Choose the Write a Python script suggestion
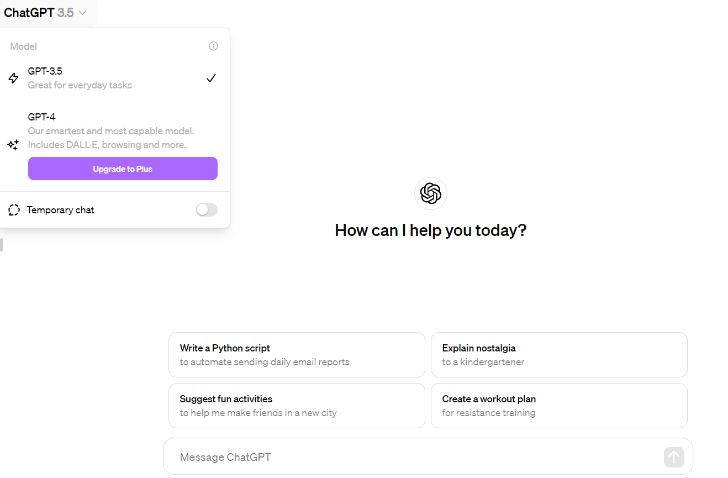Viewport: 728px width, 478px height. tap(297, 355)
